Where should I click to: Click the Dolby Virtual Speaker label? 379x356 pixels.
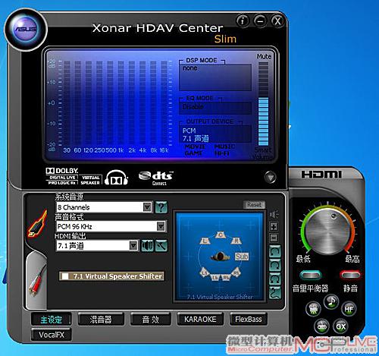[x=90, y=180]
